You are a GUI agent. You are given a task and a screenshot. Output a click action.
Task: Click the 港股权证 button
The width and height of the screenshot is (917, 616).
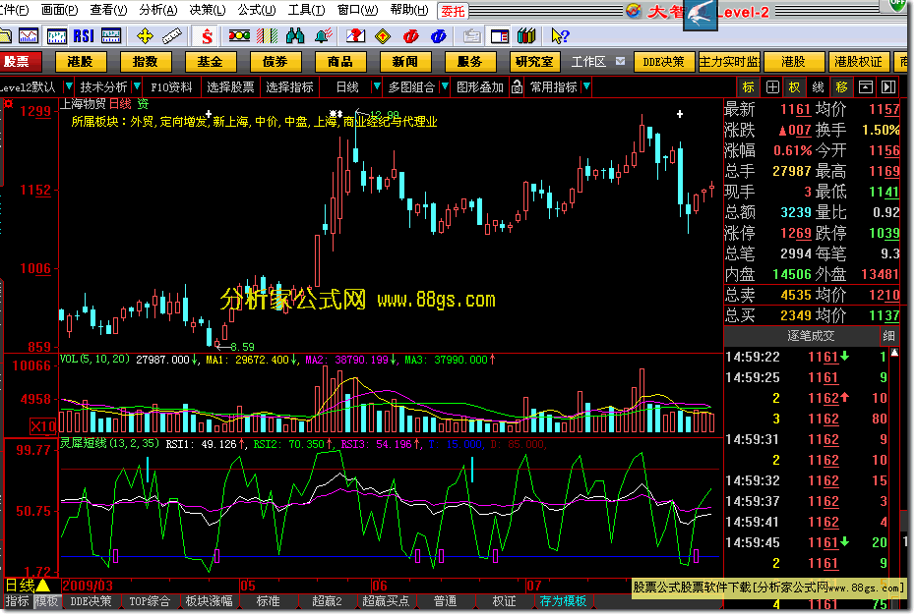tap(858, 61)
